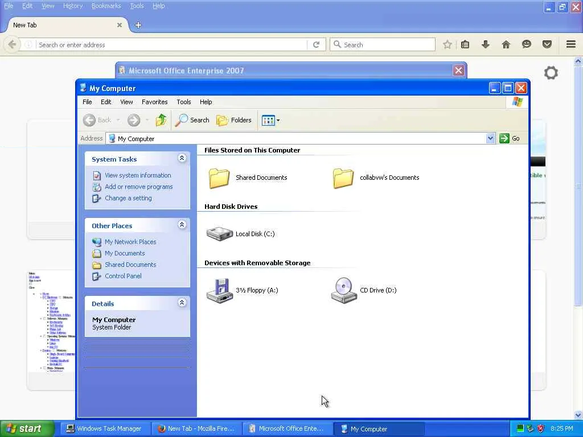The height and width of the screenshot is (437, 583).
Task: Click Add or remove programs link
Action: pos(139,187)
